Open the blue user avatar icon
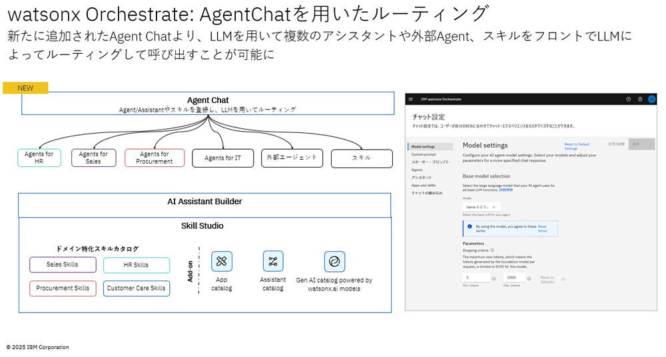 click(651, 99)
